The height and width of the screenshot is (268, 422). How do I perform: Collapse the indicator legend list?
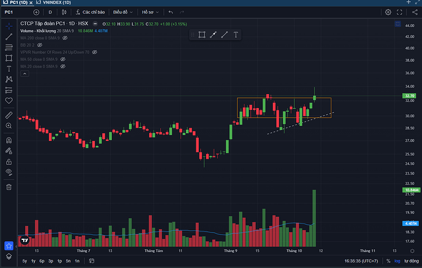pos(24,74)
